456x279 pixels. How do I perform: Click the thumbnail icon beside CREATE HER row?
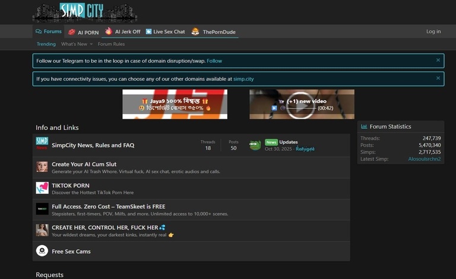pos(42,230)
